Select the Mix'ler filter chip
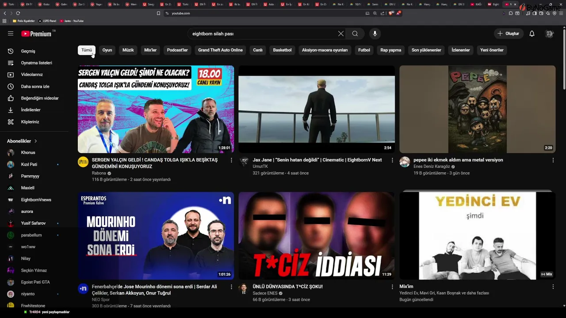The height and width of the screenshot is (318, 566). (x=150, y=50)
